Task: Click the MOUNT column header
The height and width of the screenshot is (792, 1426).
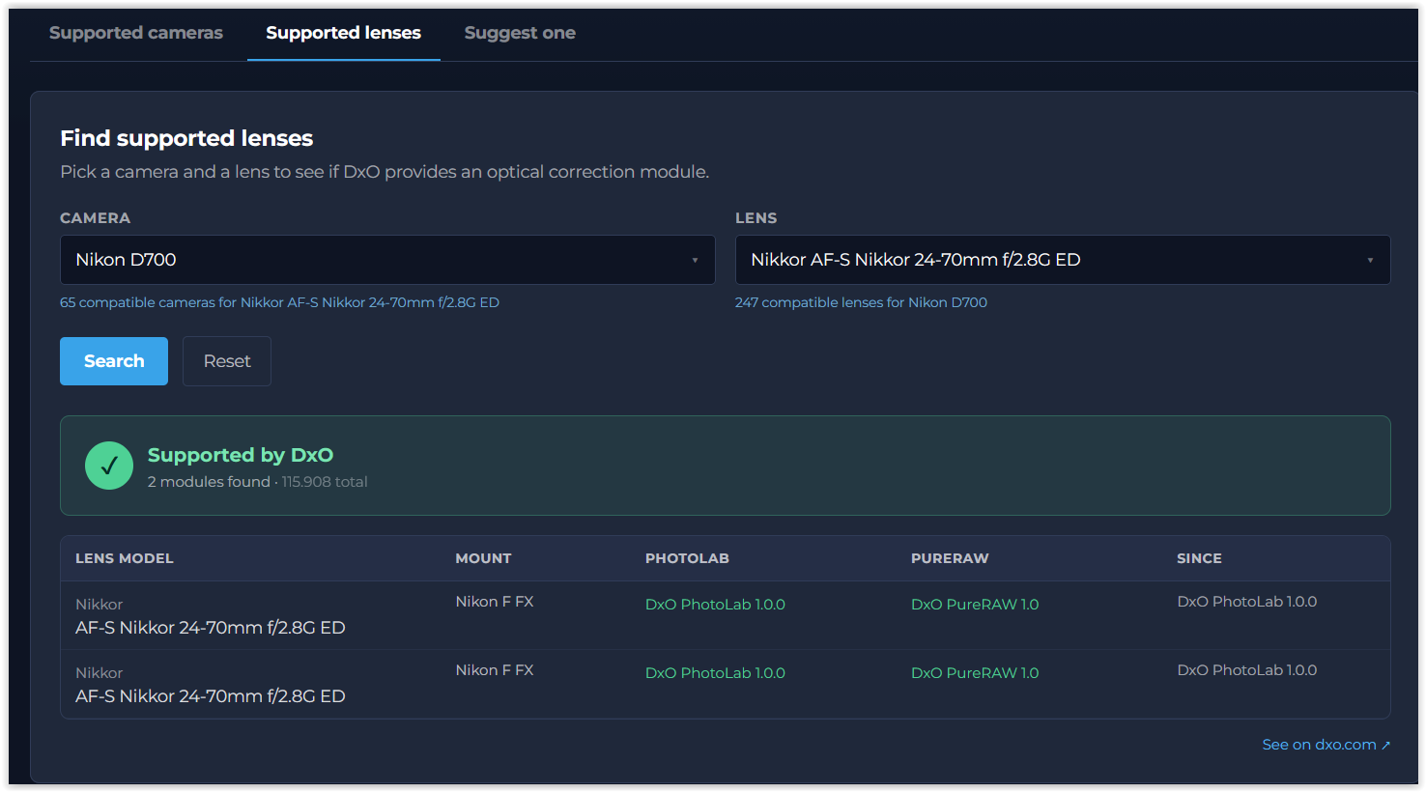Action: [x=483, y=558]
